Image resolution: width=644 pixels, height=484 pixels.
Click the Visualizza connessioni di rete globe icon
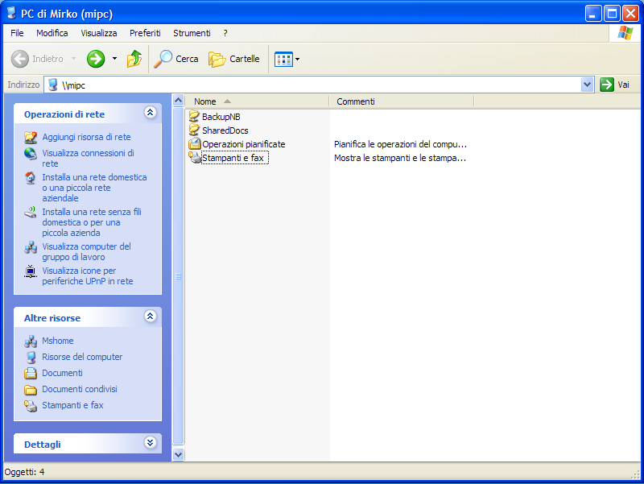pyautogui.click(x=31, y=153)
